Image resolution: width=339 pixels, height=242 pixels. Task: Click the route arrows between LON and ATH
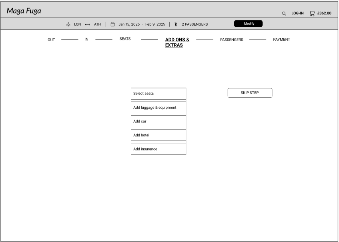click(87, 24)
